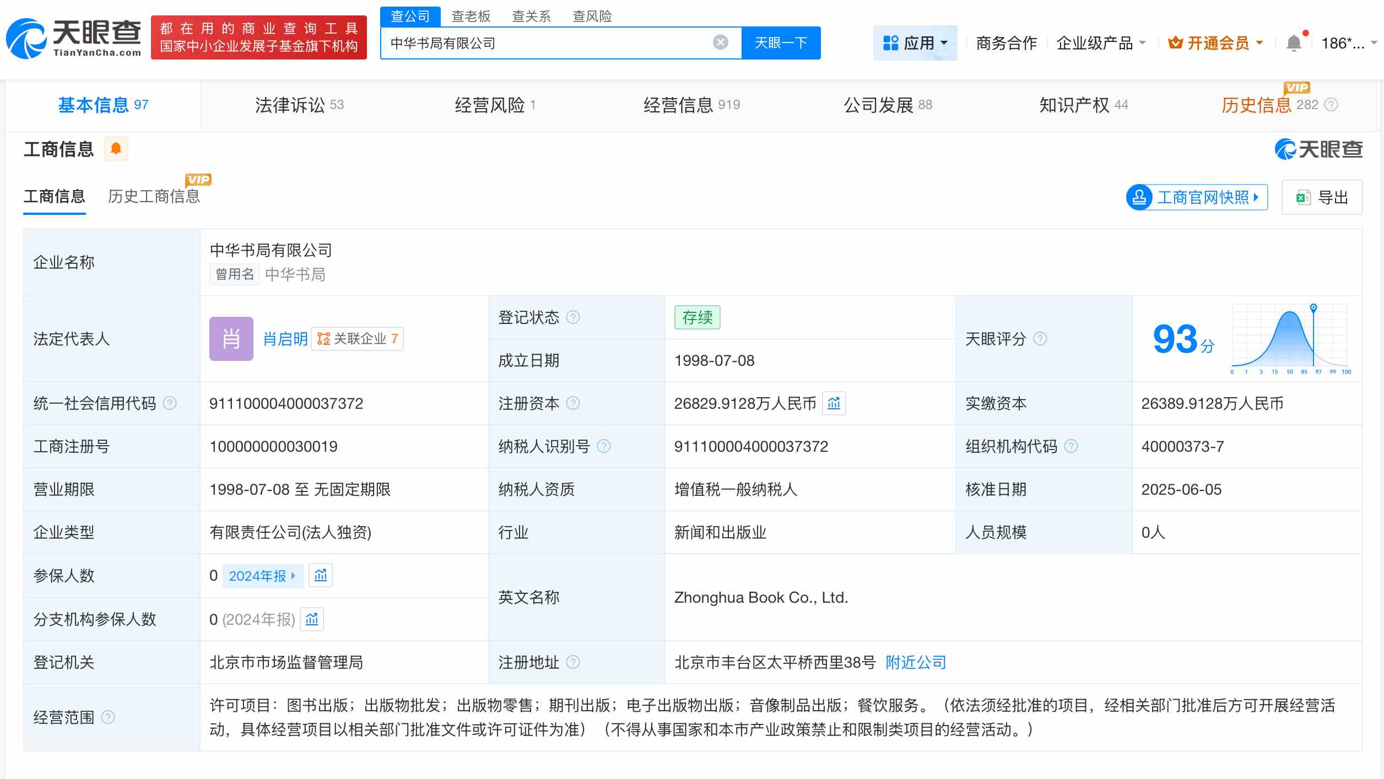Open the chart icon beside 注册资本
1384x779 pixels.
point(834,403)
